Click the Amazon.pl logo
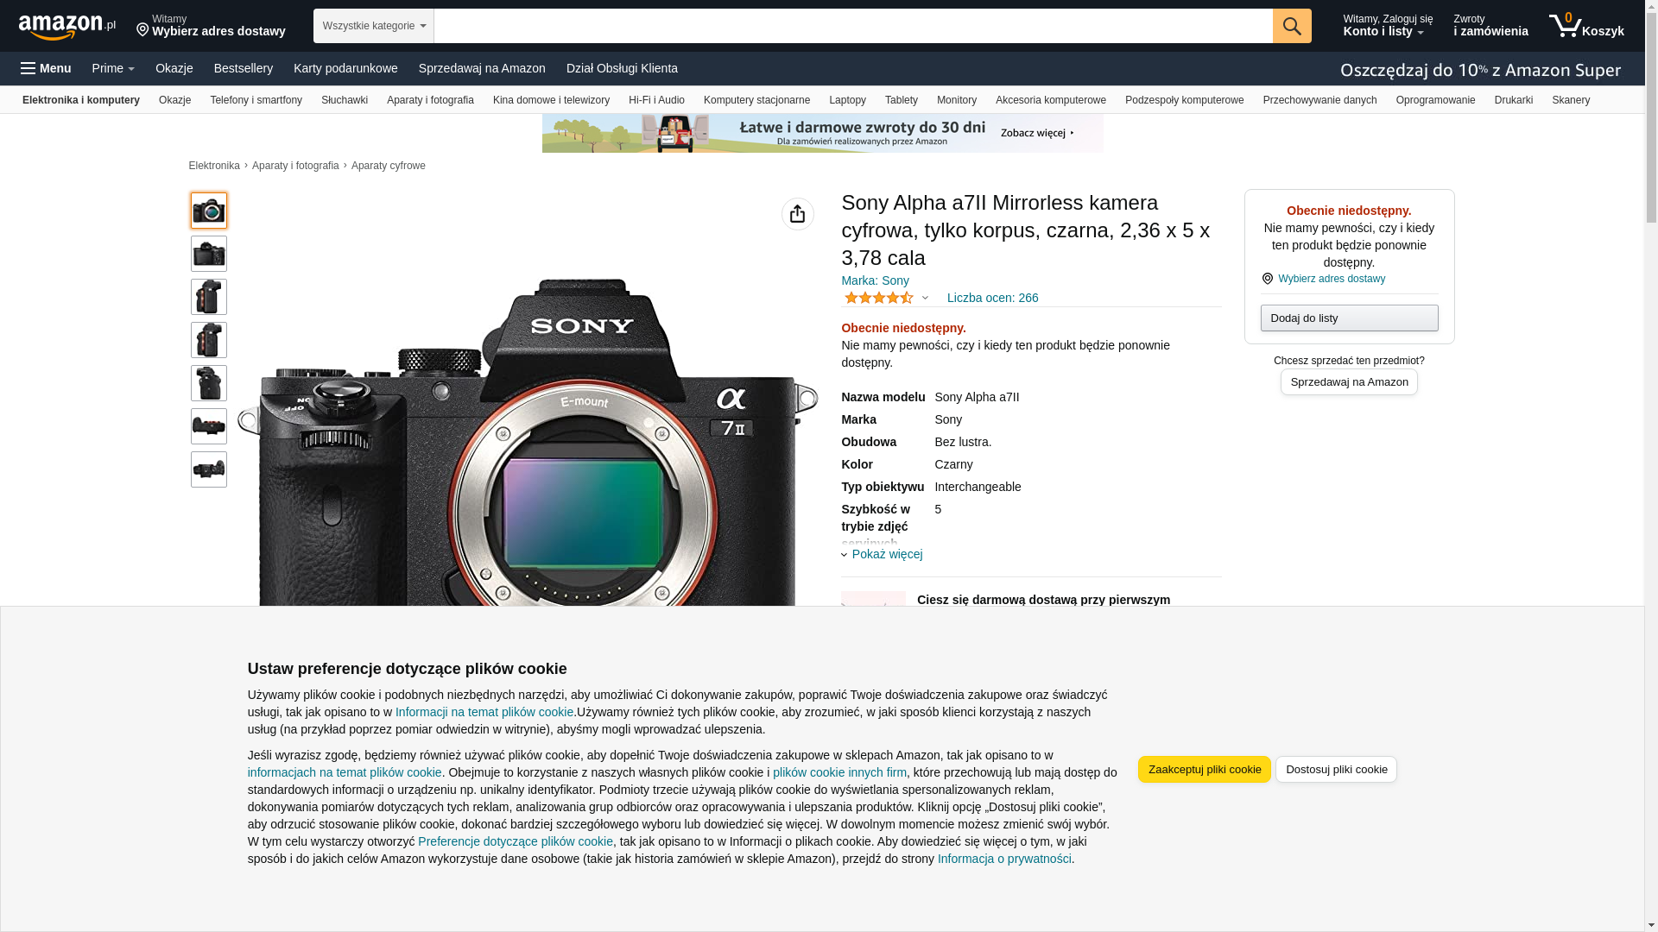Screen dimensions: 1658x932 tap(67, 26)
